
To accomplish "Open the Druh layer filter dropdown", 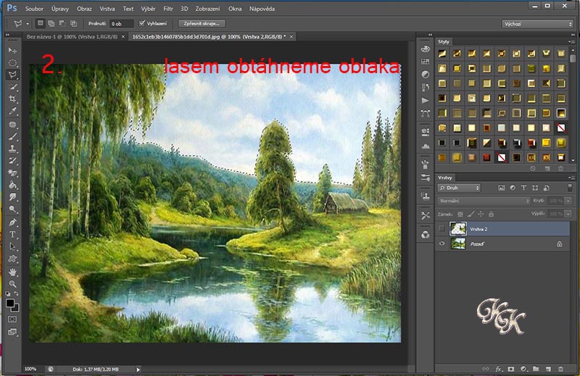I will tap(459, 188).
